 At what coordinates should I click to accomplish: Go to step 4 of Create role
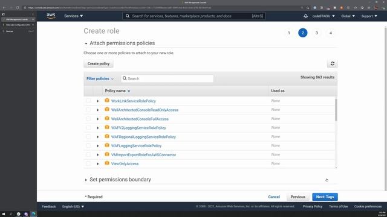(331, 33)
